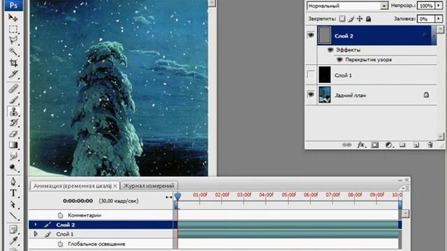Select the Path Selection tool

[13, 204]
